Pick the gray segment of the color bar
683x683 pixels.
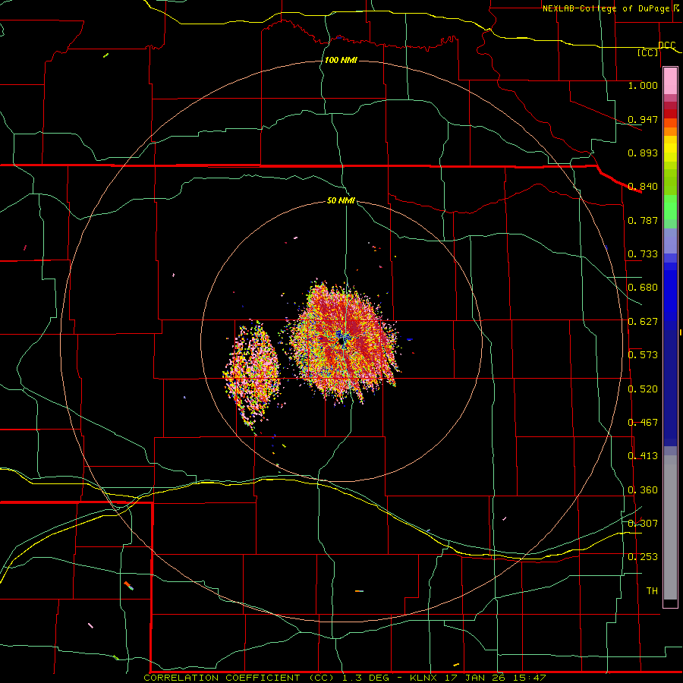pos(670,529)
